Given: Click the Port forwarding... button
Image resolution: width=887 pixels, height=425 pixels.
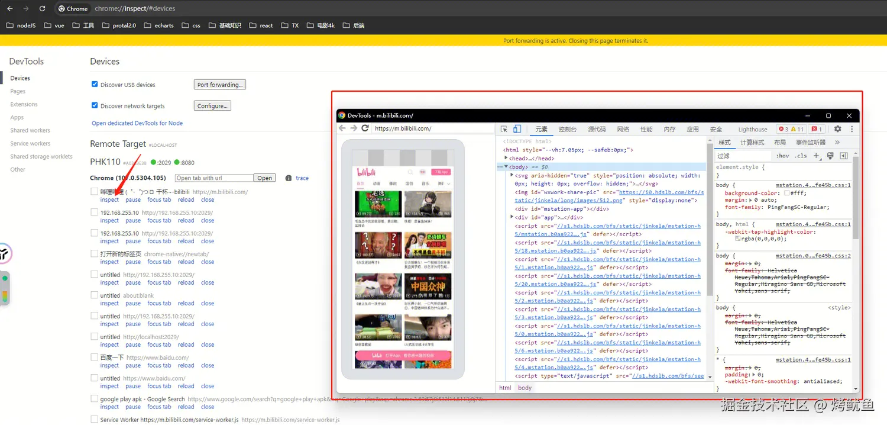Looking at the screenshot, I should 220,85.
